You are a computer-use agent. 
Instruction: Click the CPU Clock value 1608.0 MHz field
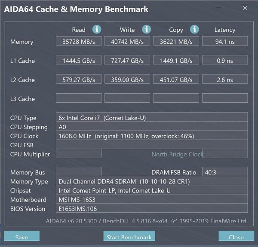tap(152, 135)
